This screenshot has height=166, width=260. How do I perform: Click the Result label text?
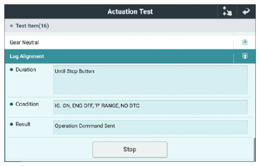pos(23,124)
